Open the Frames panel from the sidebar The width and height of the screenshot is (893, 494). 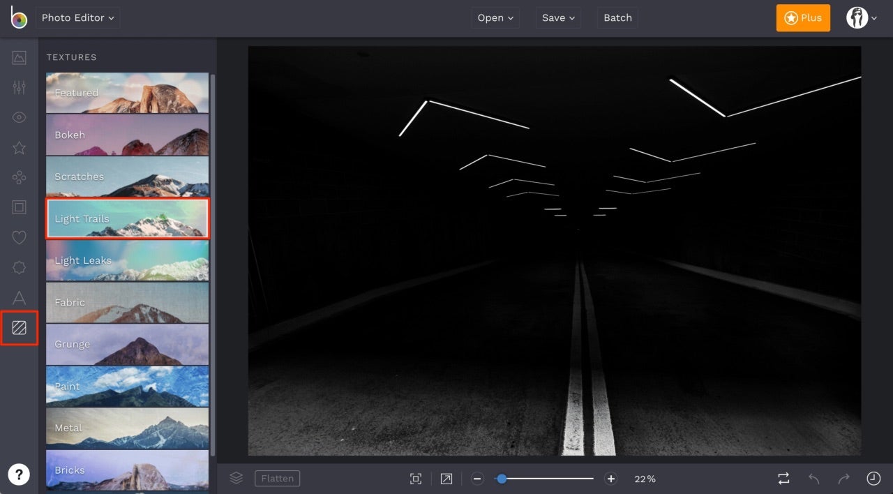19,207
